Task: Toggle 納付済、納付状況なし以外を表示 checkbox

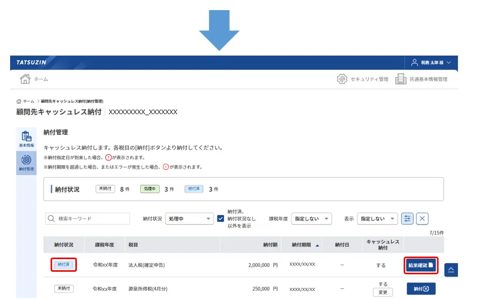Action: 221,219
